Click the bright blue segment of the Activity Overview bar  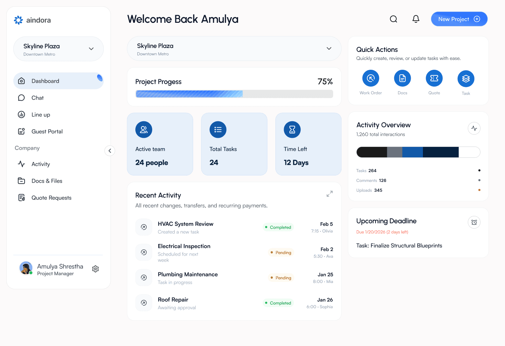pyautogui.click(x=412, y=152)
